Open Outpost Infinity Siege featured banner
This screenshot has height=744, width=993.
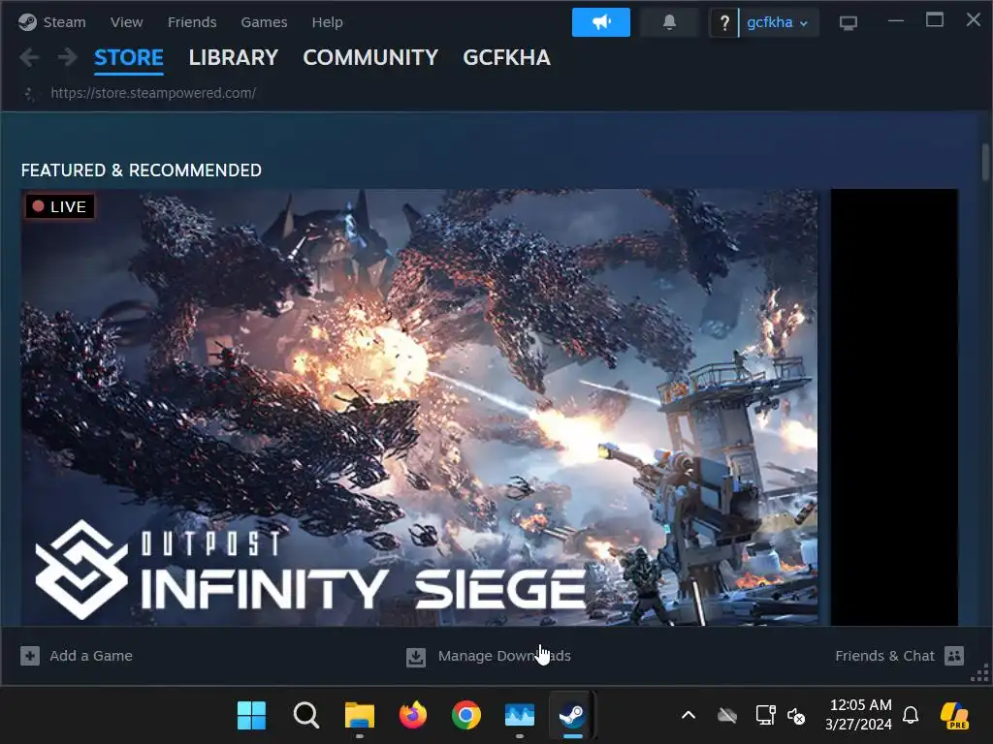click(419, 408)
